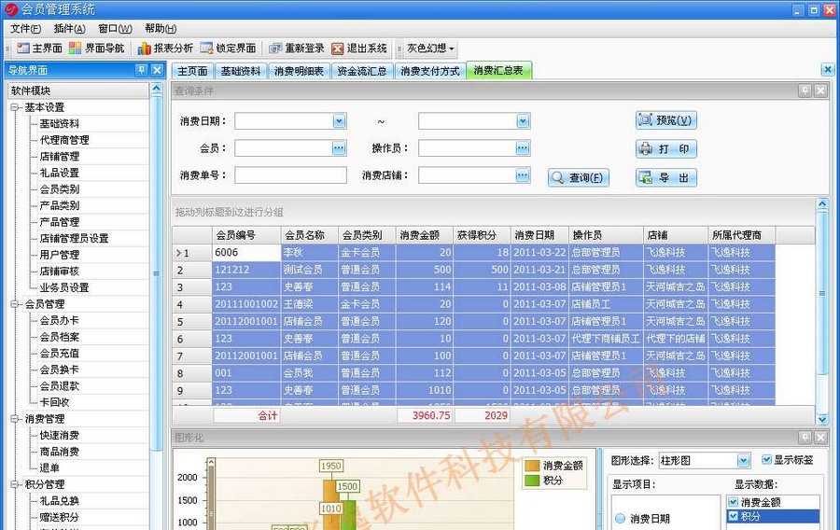Screen dimensions: 840x530
Task: Click the 积分 legend green swatch
Action: (532, 481)
